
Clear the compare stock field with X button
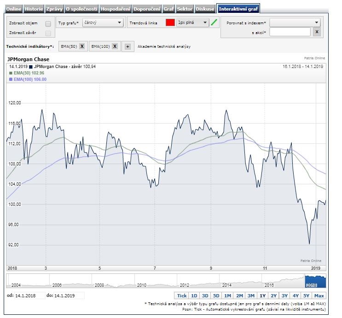(x=316, y=32)
